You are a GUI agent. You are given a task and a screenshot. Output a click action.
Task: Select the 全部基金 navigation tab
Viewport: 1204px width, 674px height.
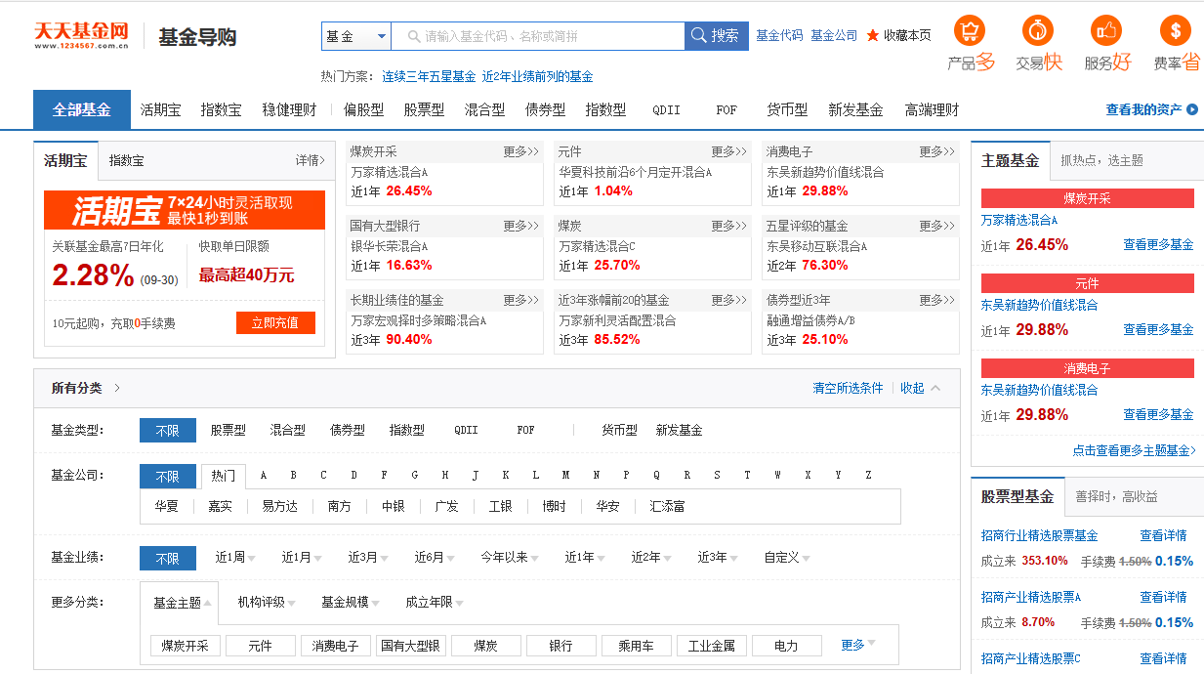coord(82,109)
